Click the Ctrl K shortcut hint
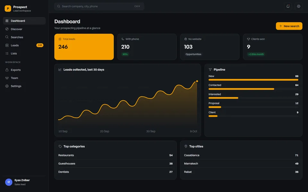 (137, 6)
